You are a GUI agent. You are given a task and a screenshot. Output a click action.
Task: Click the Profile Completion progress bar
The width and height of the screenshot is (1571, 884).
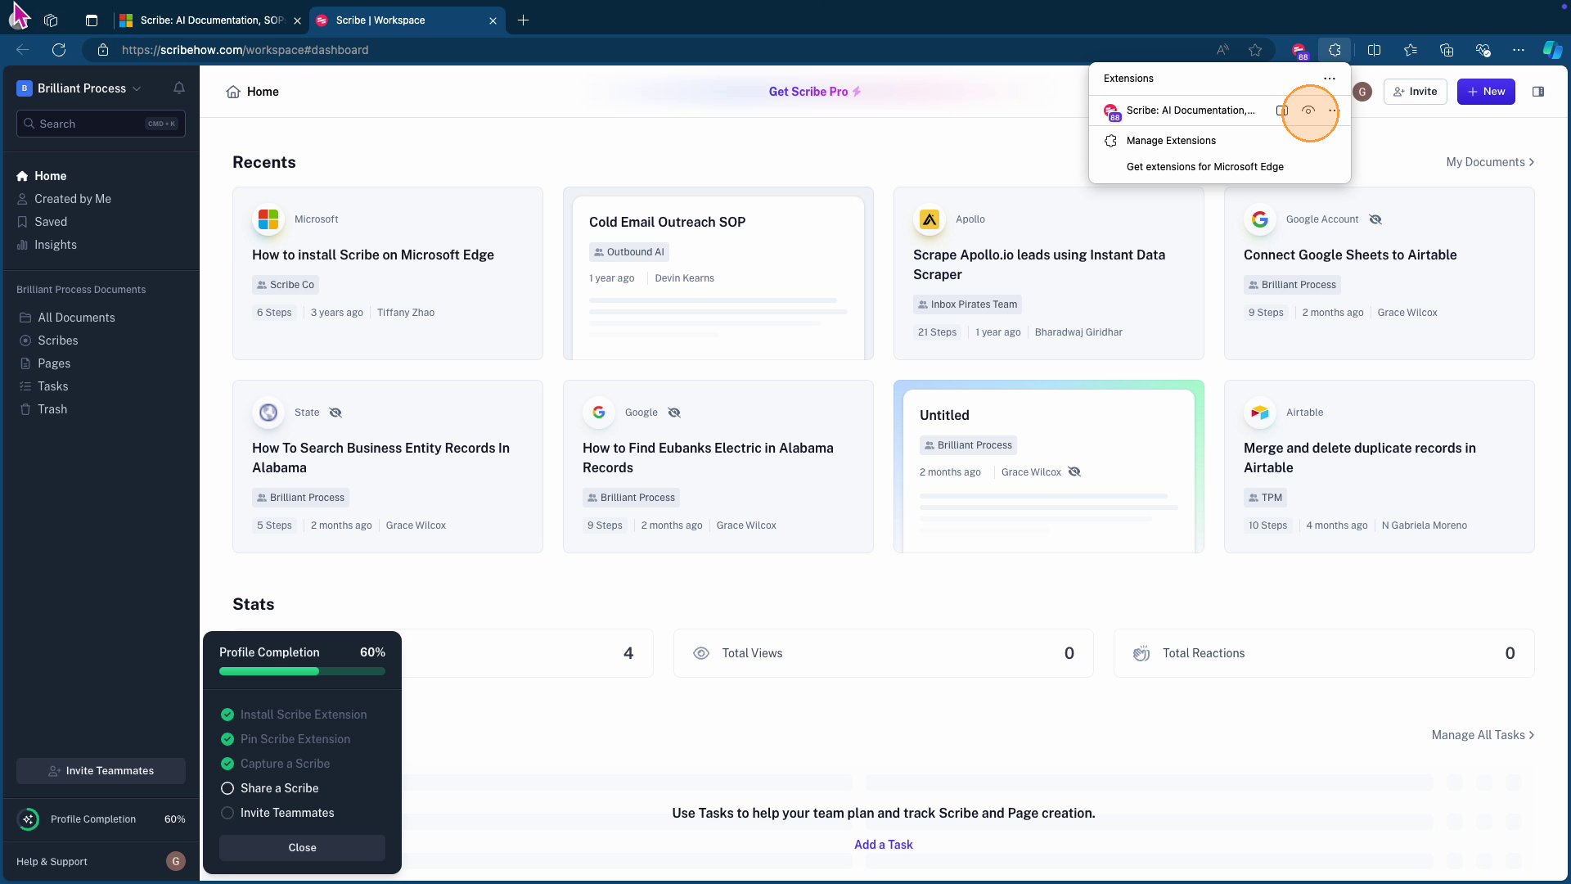point(302,671)
